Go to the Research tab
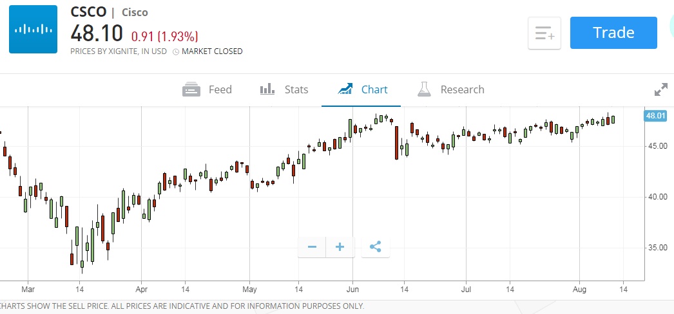The image size is (674, 314). click(451, 89)
